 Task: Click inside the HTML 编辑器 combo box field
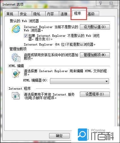coord(79,81)
